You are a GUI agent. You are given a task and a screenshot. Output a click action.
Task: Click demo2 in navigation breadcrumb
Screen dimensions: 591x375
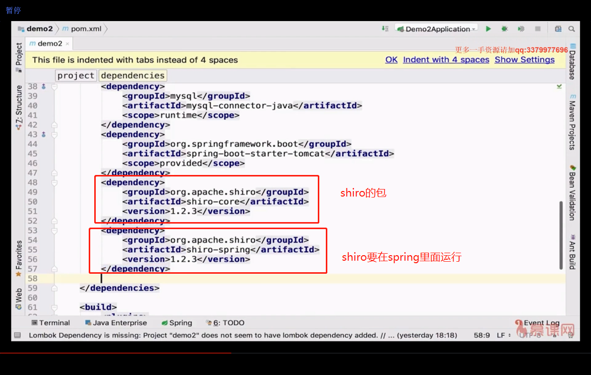point(36,29)
